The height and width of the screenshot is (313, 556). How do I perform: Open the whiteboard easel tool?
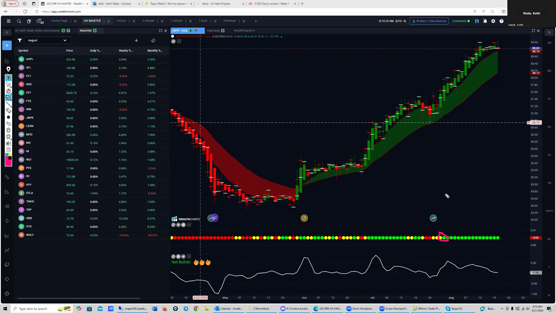tap(8, 137)
